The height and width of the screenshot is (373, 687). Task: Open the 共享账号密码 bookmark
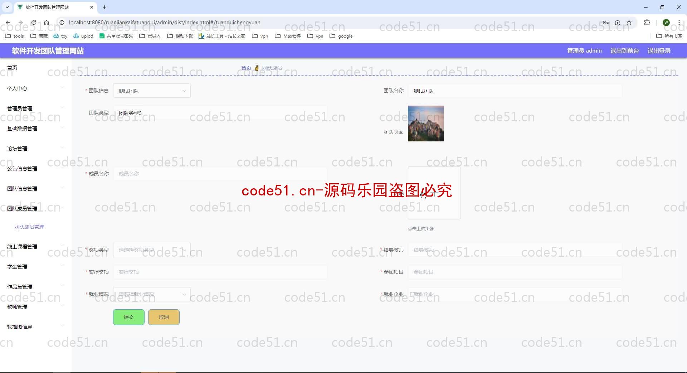click(x=116, y=36)
